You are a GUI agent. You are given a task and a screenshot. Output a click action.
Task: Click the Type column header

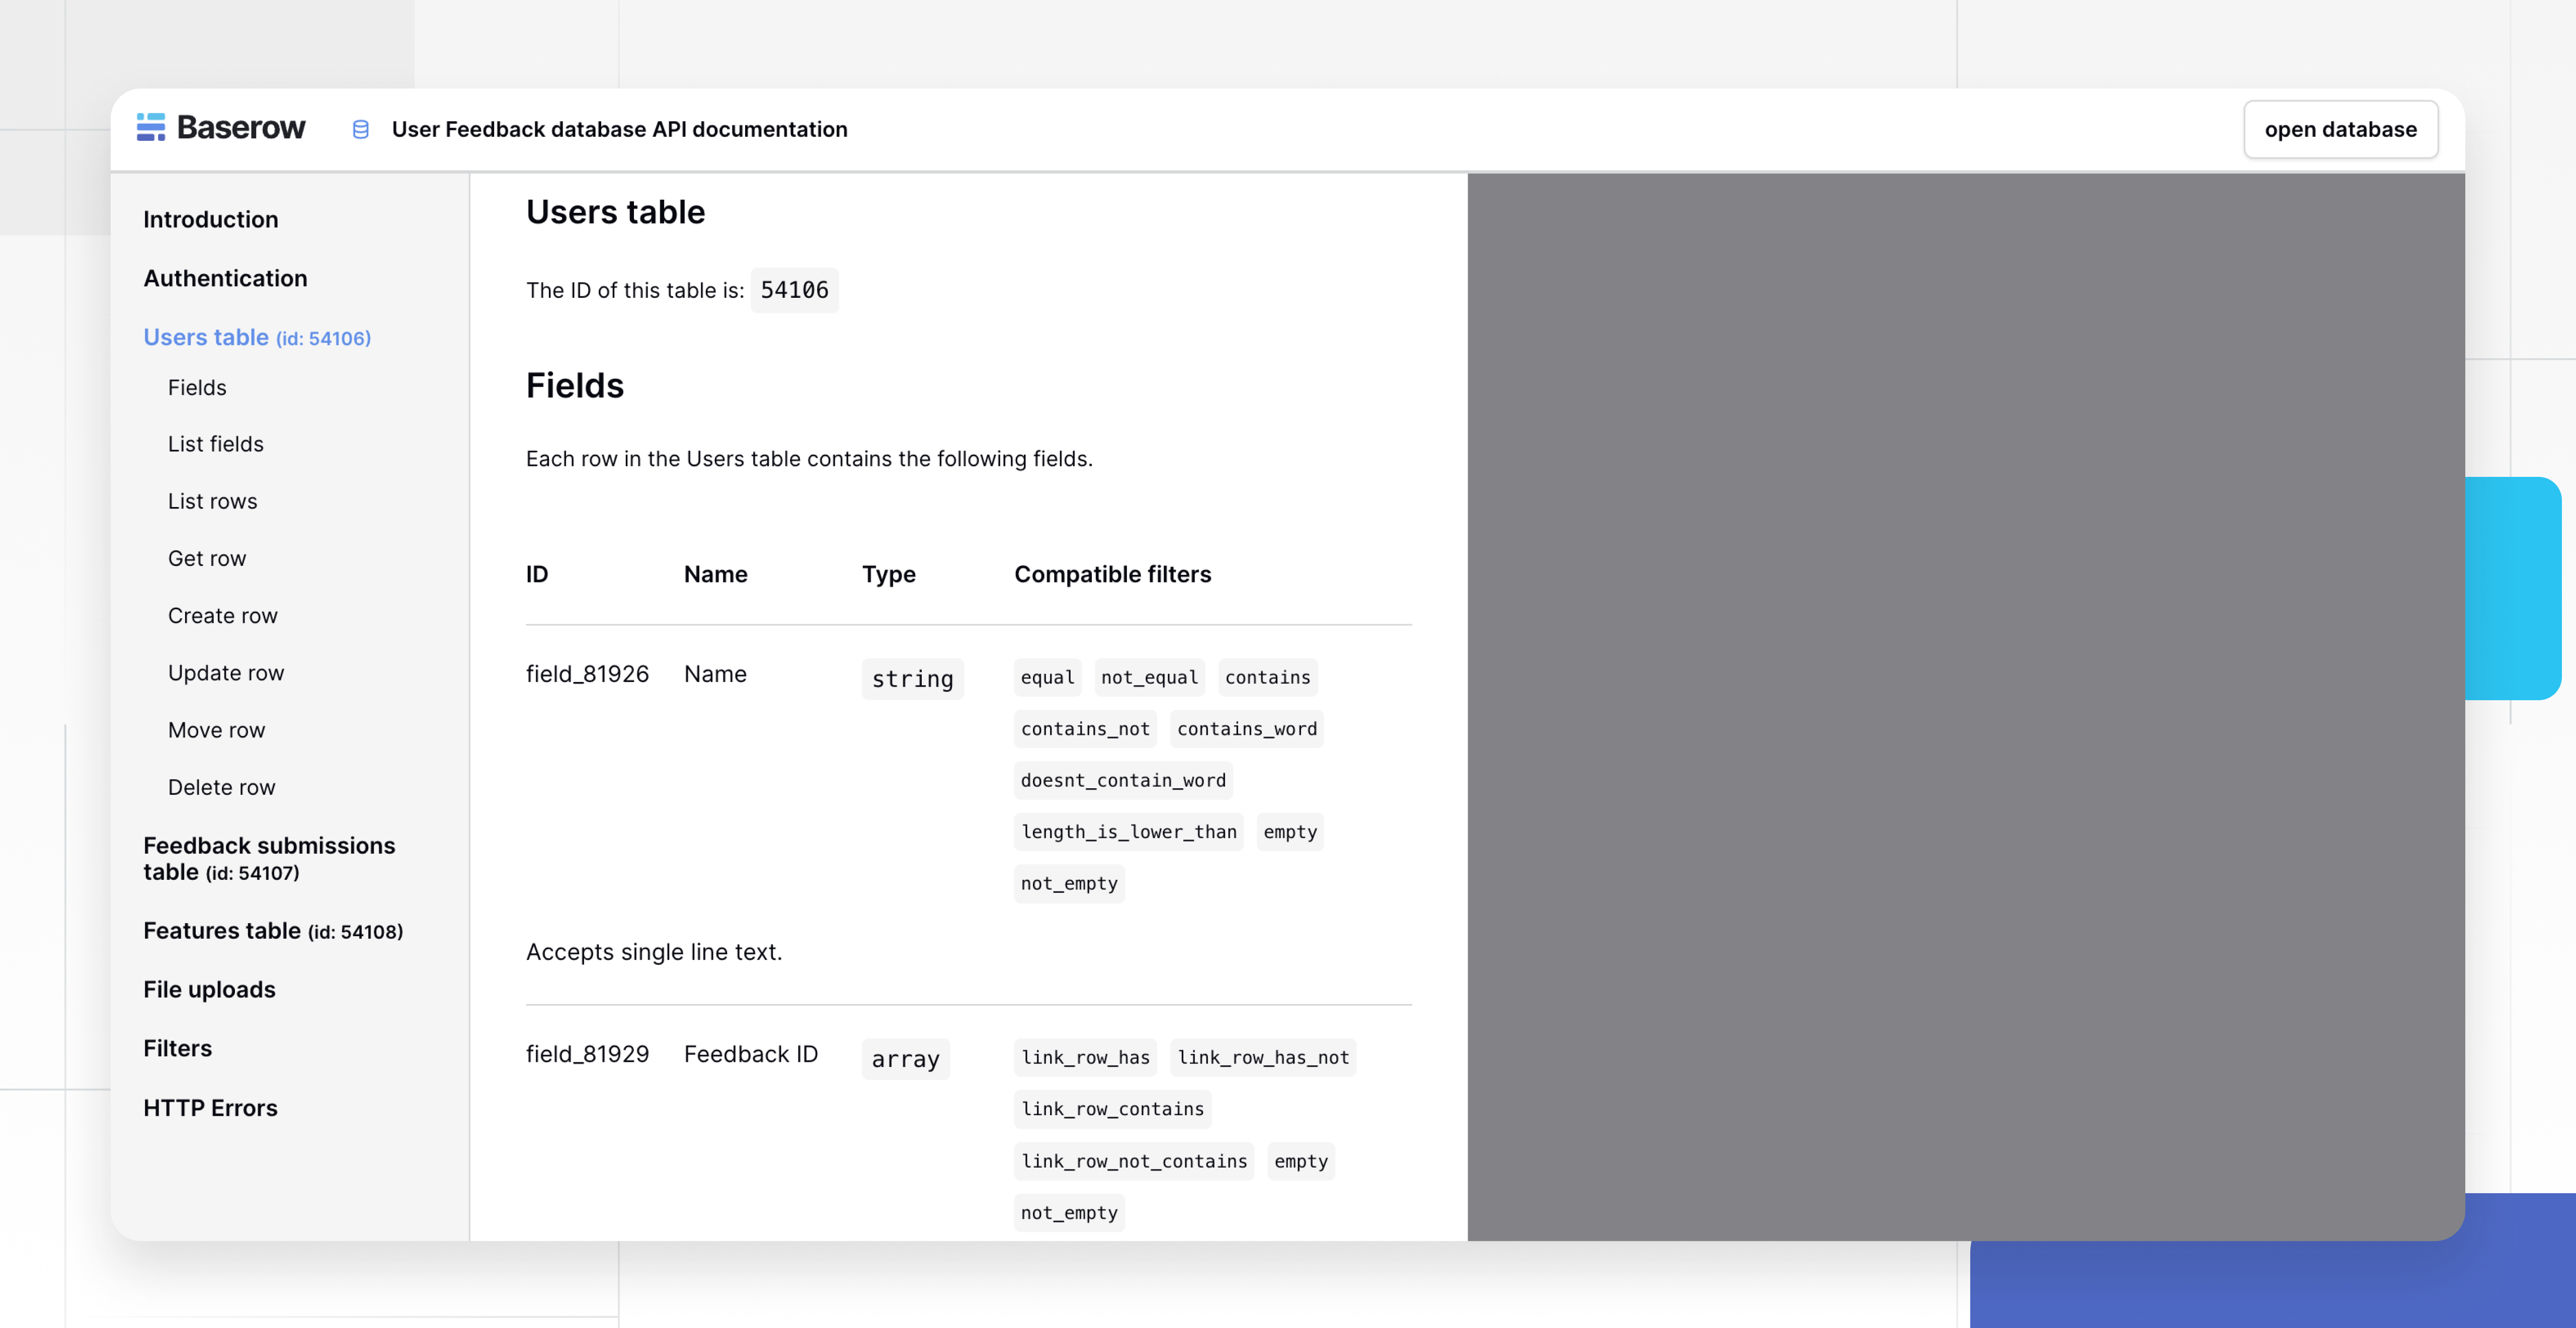(888, 574)
